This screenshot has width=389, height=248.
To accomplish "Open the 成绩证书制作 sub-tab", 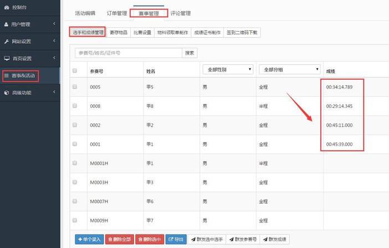I will coord(207,33).
